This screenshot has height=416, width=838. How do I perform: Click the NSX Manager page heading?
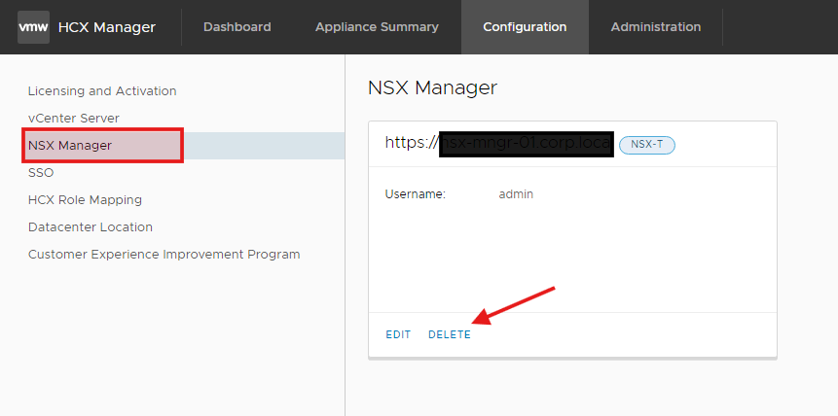click(432, 87)
